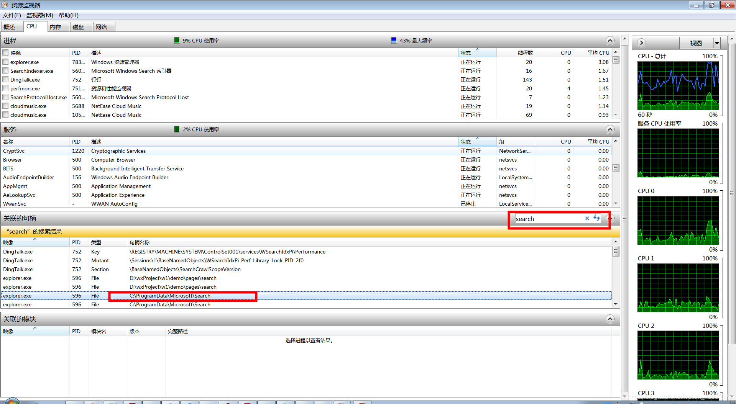Sort services by 组 column header

point(516,141)
